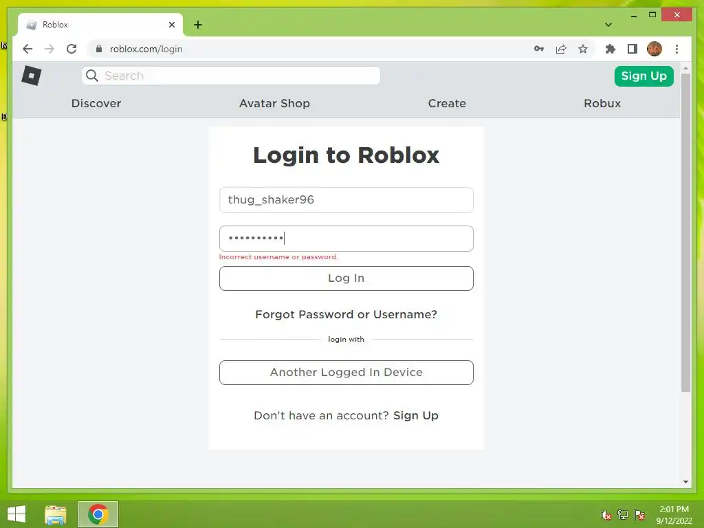The image size is (704, 528).
Task: Close the Roblox tab
Action: [x=171, y=25]
